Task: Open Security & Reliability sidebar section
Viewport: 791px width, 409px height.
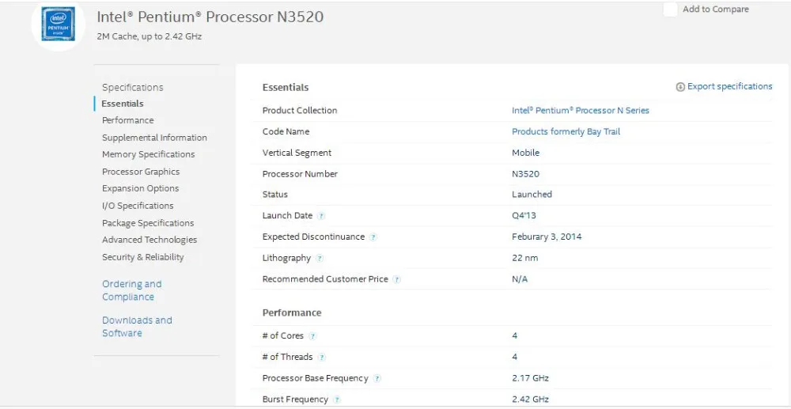Action: (x=142, y=257)
